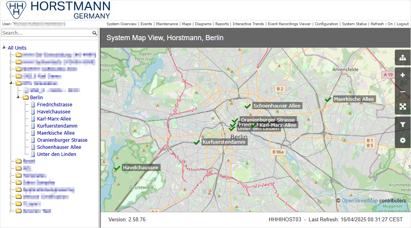The image size is (411, 228).
Task: Open the Maintenance menu
Action: [x=167, y=24]
